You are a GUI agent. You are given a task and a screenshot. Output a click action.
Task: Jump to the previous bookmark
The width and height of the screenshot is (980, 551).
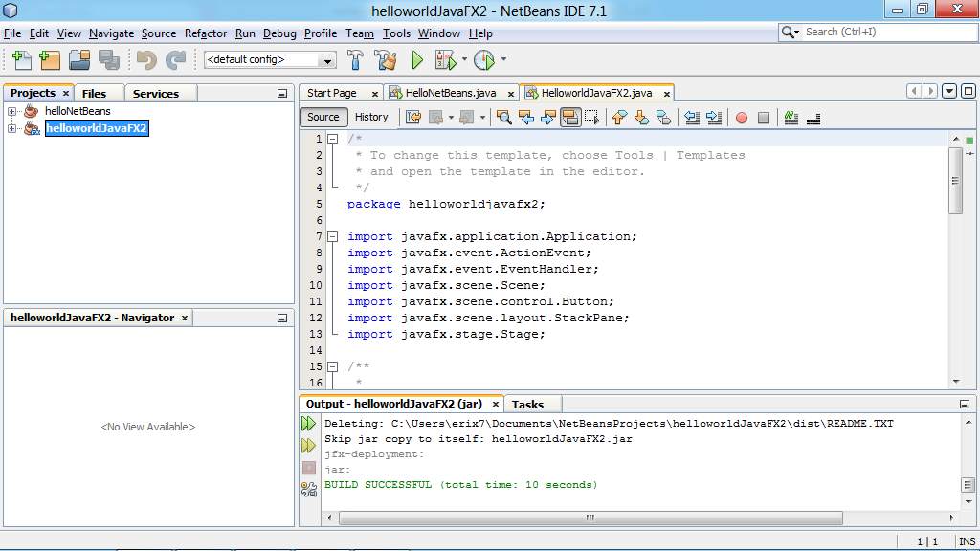point(619,118)
